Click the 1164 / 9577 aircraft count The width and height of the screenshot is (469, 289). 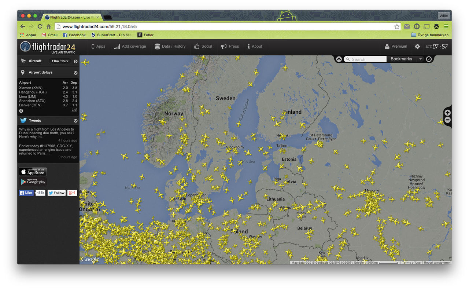[x=60, y=61]
